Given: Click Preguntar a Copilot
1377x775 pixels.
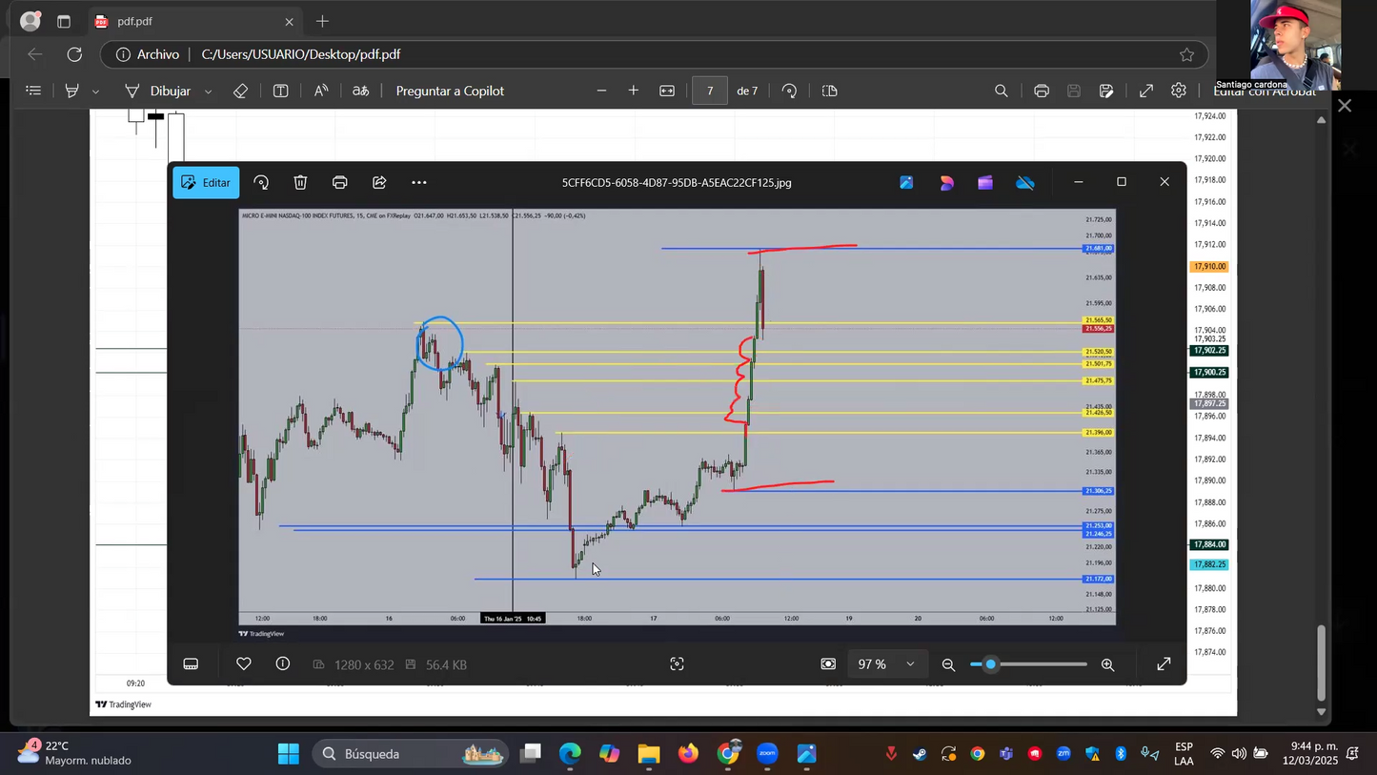Looking at the screenshot, I should click(x=450, y=92).
